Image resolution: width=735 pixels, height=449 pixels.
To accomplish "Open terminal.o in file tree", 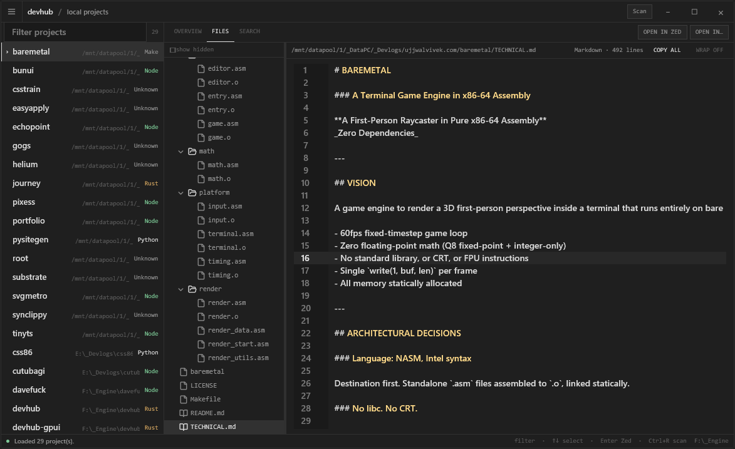I will point(225,247).
